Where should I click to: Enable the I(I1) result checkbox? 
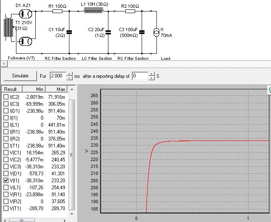(6, 118)
